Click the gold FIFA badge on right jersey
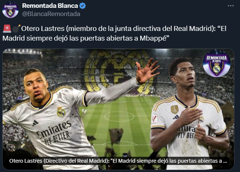Viewport: 240px width, 172px height. coord(174,109)
